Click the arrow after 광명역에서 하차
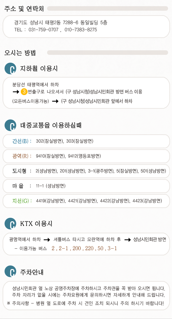Viewport: 172px width, 319px height. coord(47,240)
